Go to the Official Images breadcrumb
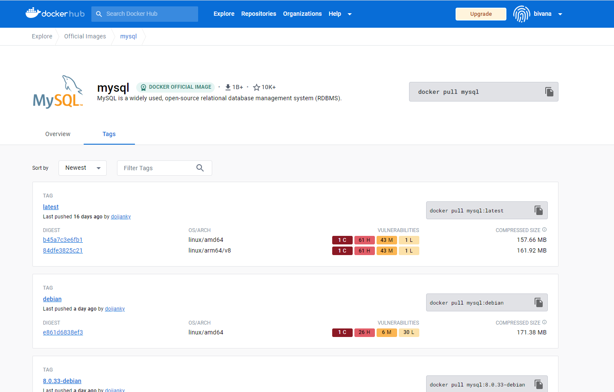This screenshot has height=392, width=614. (85, 36)
